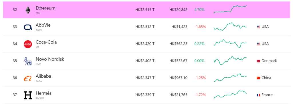The width and height of the screenshot is (293, 104).
Task: Click the France flag icon
Action: tap(258, 95)
